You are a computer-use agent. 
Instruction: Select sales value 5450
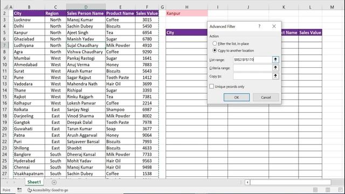point(147,26)
